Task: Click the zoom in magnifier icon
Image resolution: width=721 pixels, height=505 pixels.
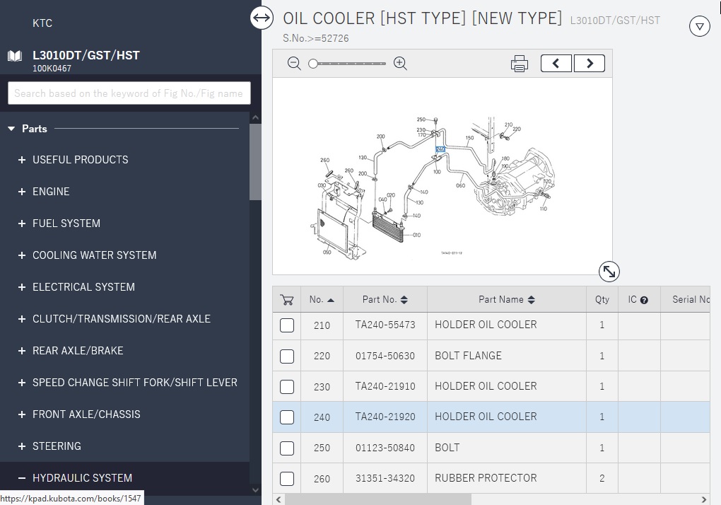Action: pyautogui.click(x=401, y=64)
